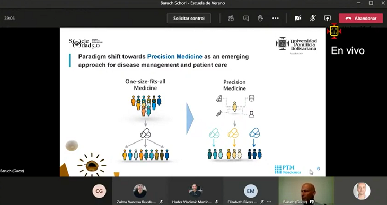
Task: Select Zulma Vanessa Rueda's participant tile
Action: click(x=140, y=191)
